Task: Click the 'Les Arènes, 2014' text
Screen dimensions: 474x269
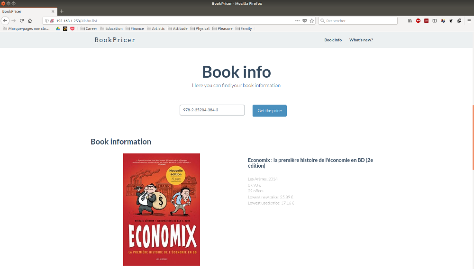Action: (x=263, y=179)
